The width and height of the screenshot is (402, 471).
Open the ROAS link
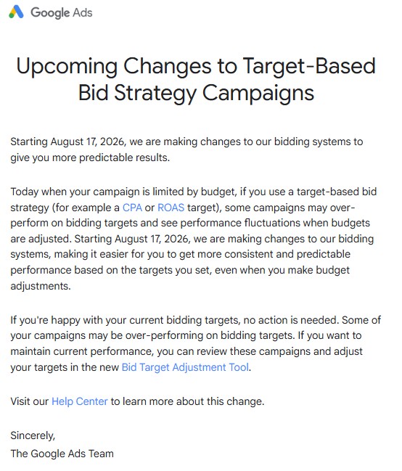pyautogui.click(x=171, y=208)
